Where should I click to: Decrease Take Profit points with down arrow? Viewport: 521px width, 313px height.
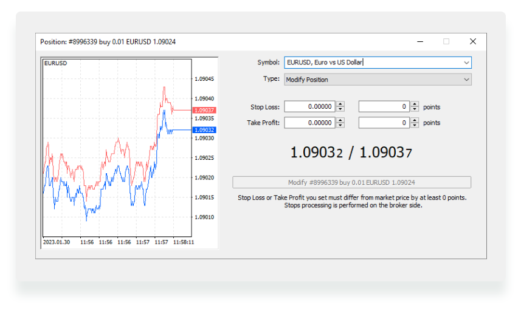point(415,125)
